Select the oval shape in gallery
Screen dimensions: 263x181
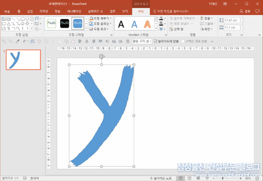coord(27,19)
